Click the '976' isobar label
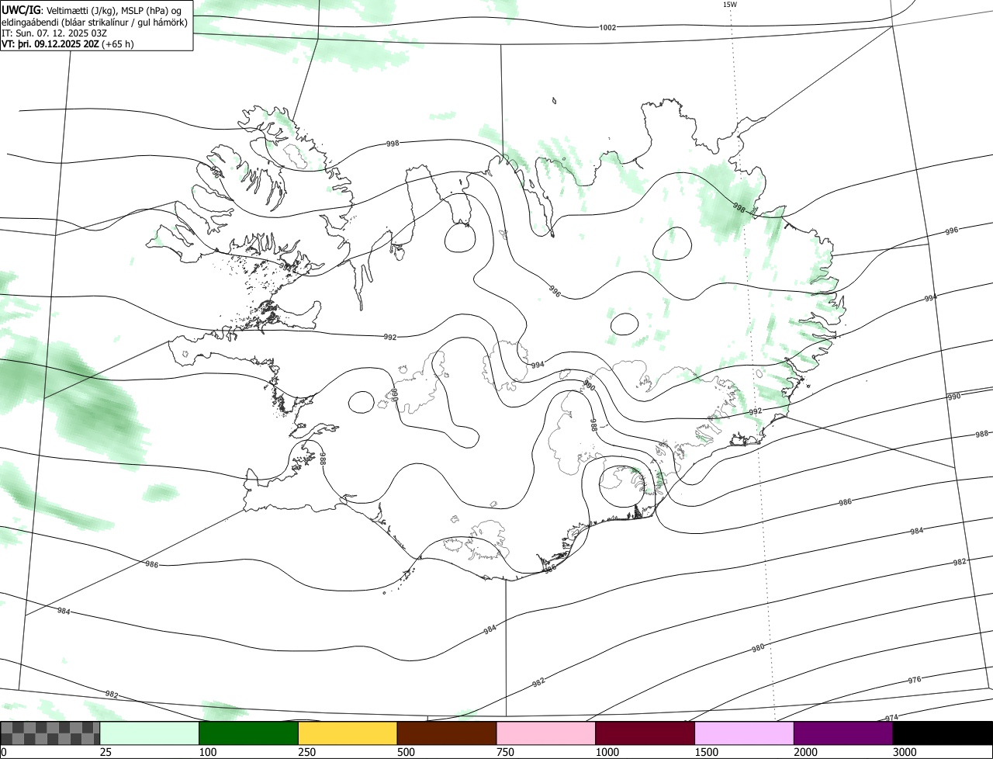This screenshot has height=759, width=993. 915,680
